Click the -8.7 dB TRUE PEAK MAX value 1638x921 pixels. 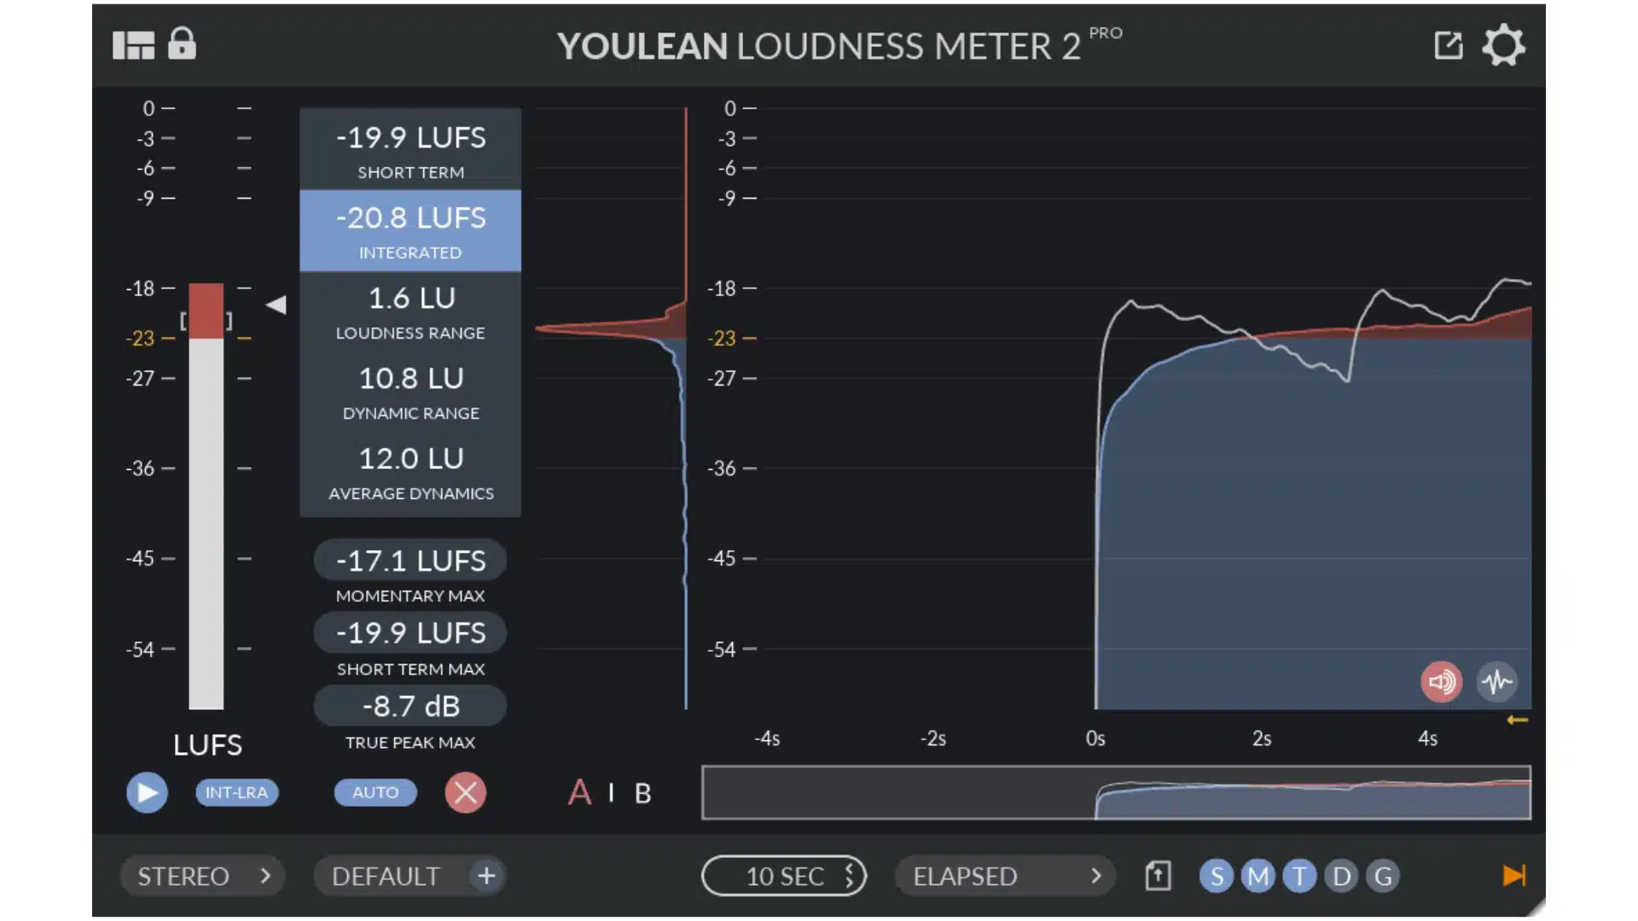[410, 706]
